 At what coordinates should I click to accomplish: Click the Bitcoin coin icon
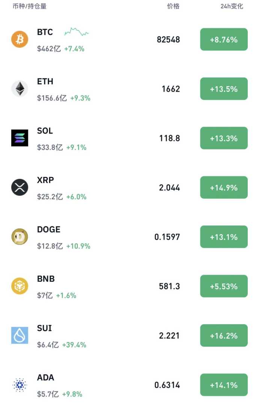[x=20, y=39]
